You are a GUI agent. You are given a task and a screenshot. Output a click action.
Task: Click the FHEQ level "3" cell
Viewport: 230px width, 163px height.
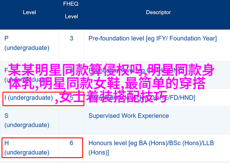(x=71, y=38)
